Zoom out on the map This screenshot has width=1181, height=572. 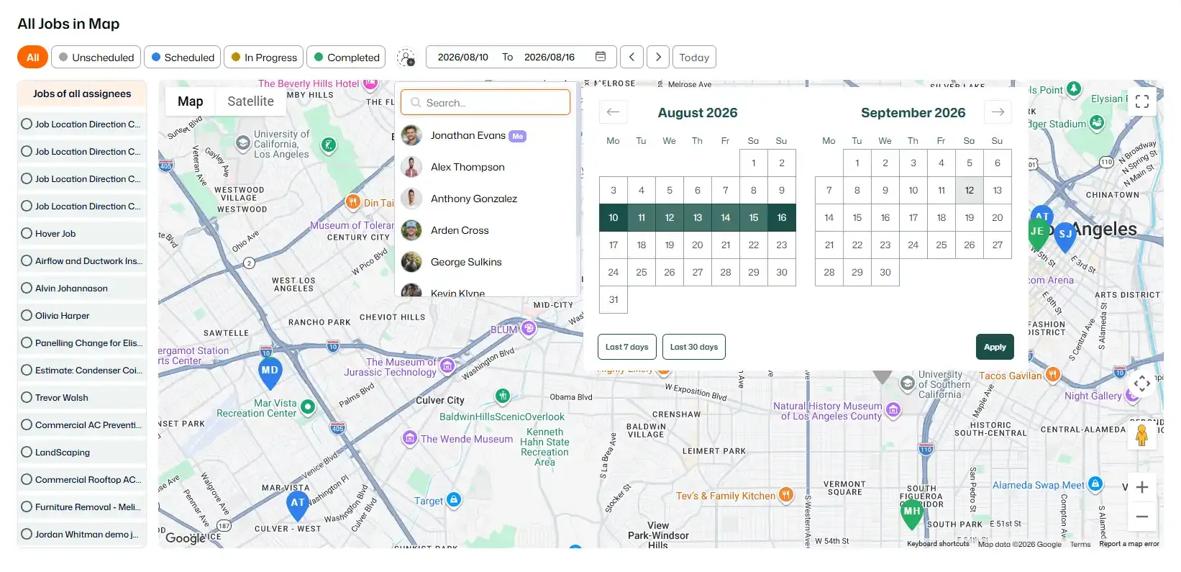1142,517
